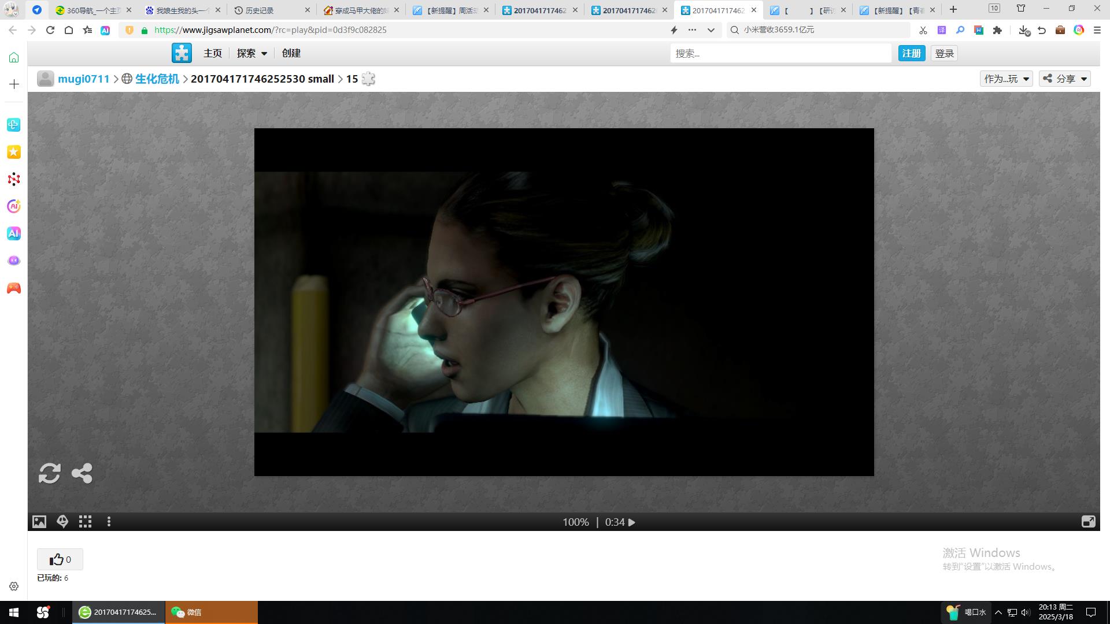This screenshot has height=624, width=1110.
Task: Click the taskbar clock and date
Action: tap(1056, 612)
